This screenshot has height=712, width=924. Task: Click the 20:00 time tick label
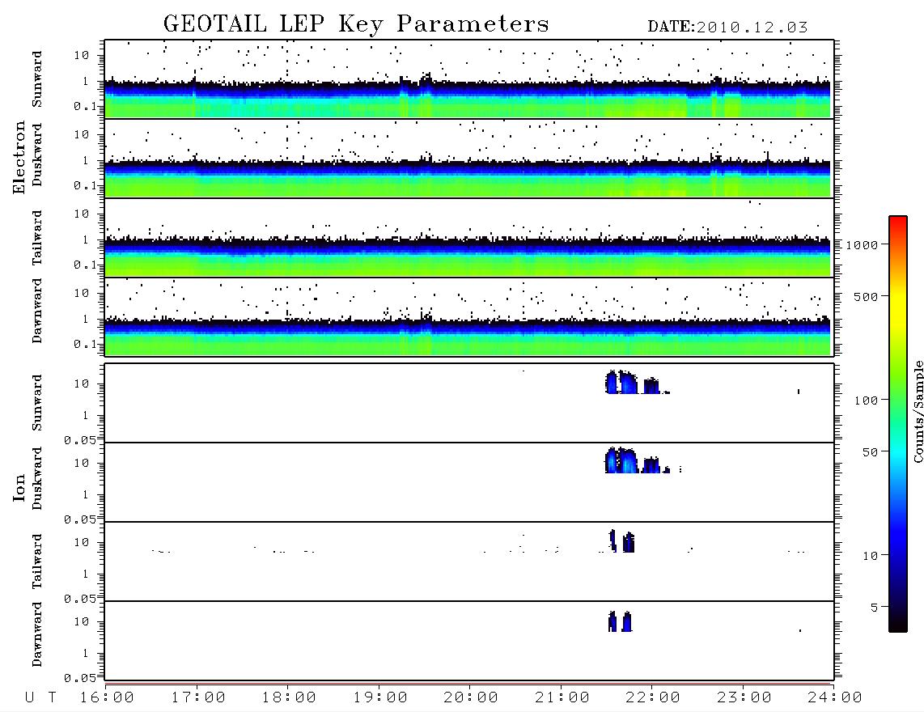pyautogui.click(x=471, y=697)
